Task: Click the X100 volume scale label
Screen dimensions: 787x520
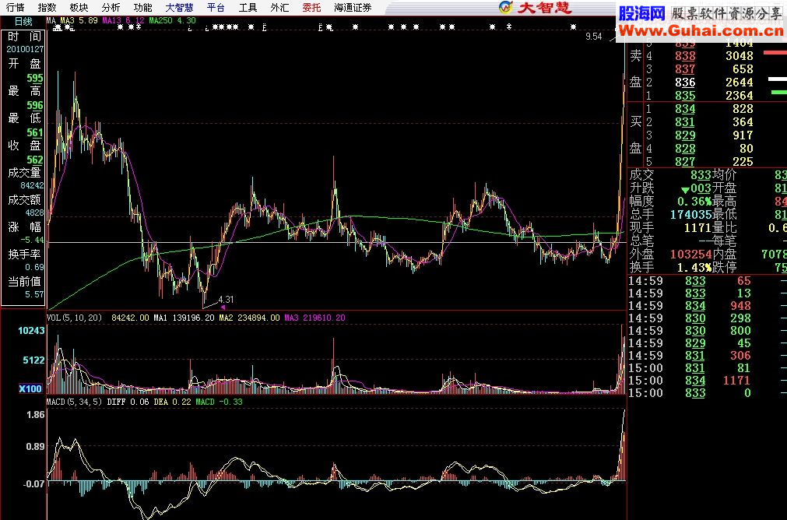Action: coord(30,388)
